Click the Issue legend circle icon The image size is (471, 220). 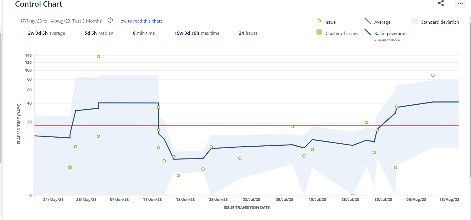(x=319, y=21)
